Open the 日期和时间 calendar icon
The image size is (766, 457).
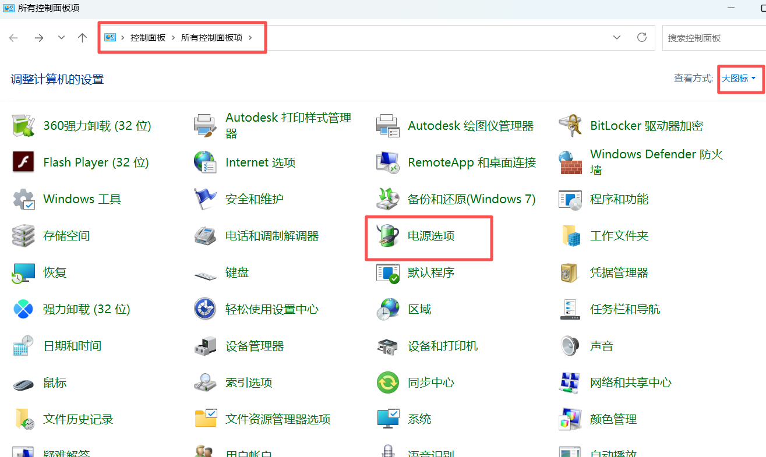(23, 346)
